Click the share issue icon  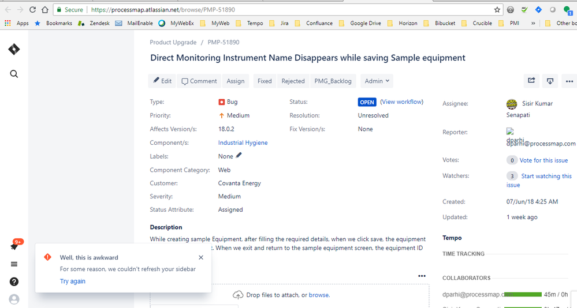(531, 81)
